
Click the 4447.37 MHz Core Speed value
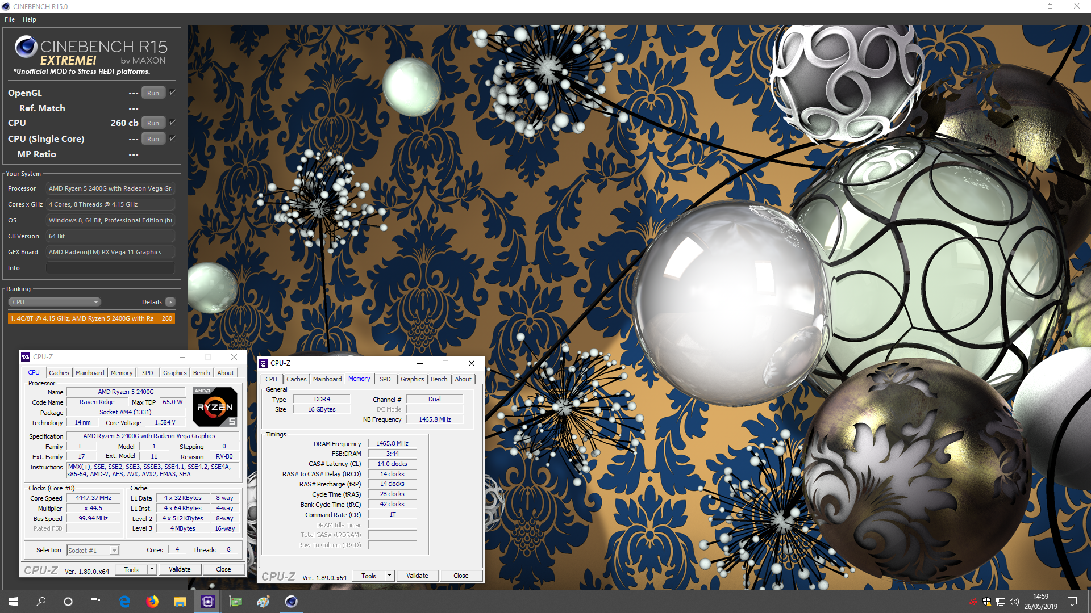[x=94, y=498]
